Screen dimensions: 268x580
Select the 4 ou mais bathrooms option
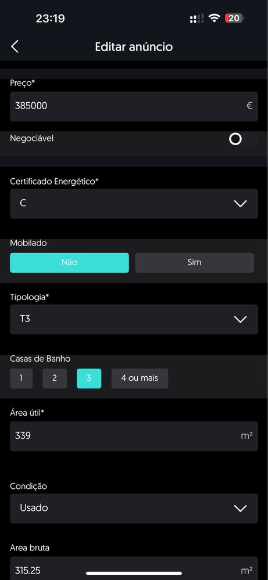click(x=140, y=379)
